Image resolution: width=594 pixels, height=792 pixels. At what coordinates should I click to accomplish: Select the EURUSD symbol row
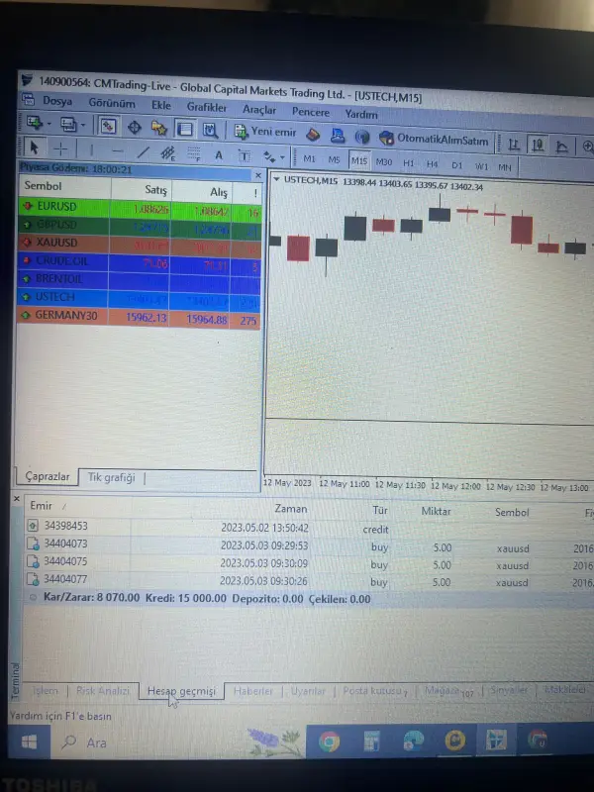[140, 208]
